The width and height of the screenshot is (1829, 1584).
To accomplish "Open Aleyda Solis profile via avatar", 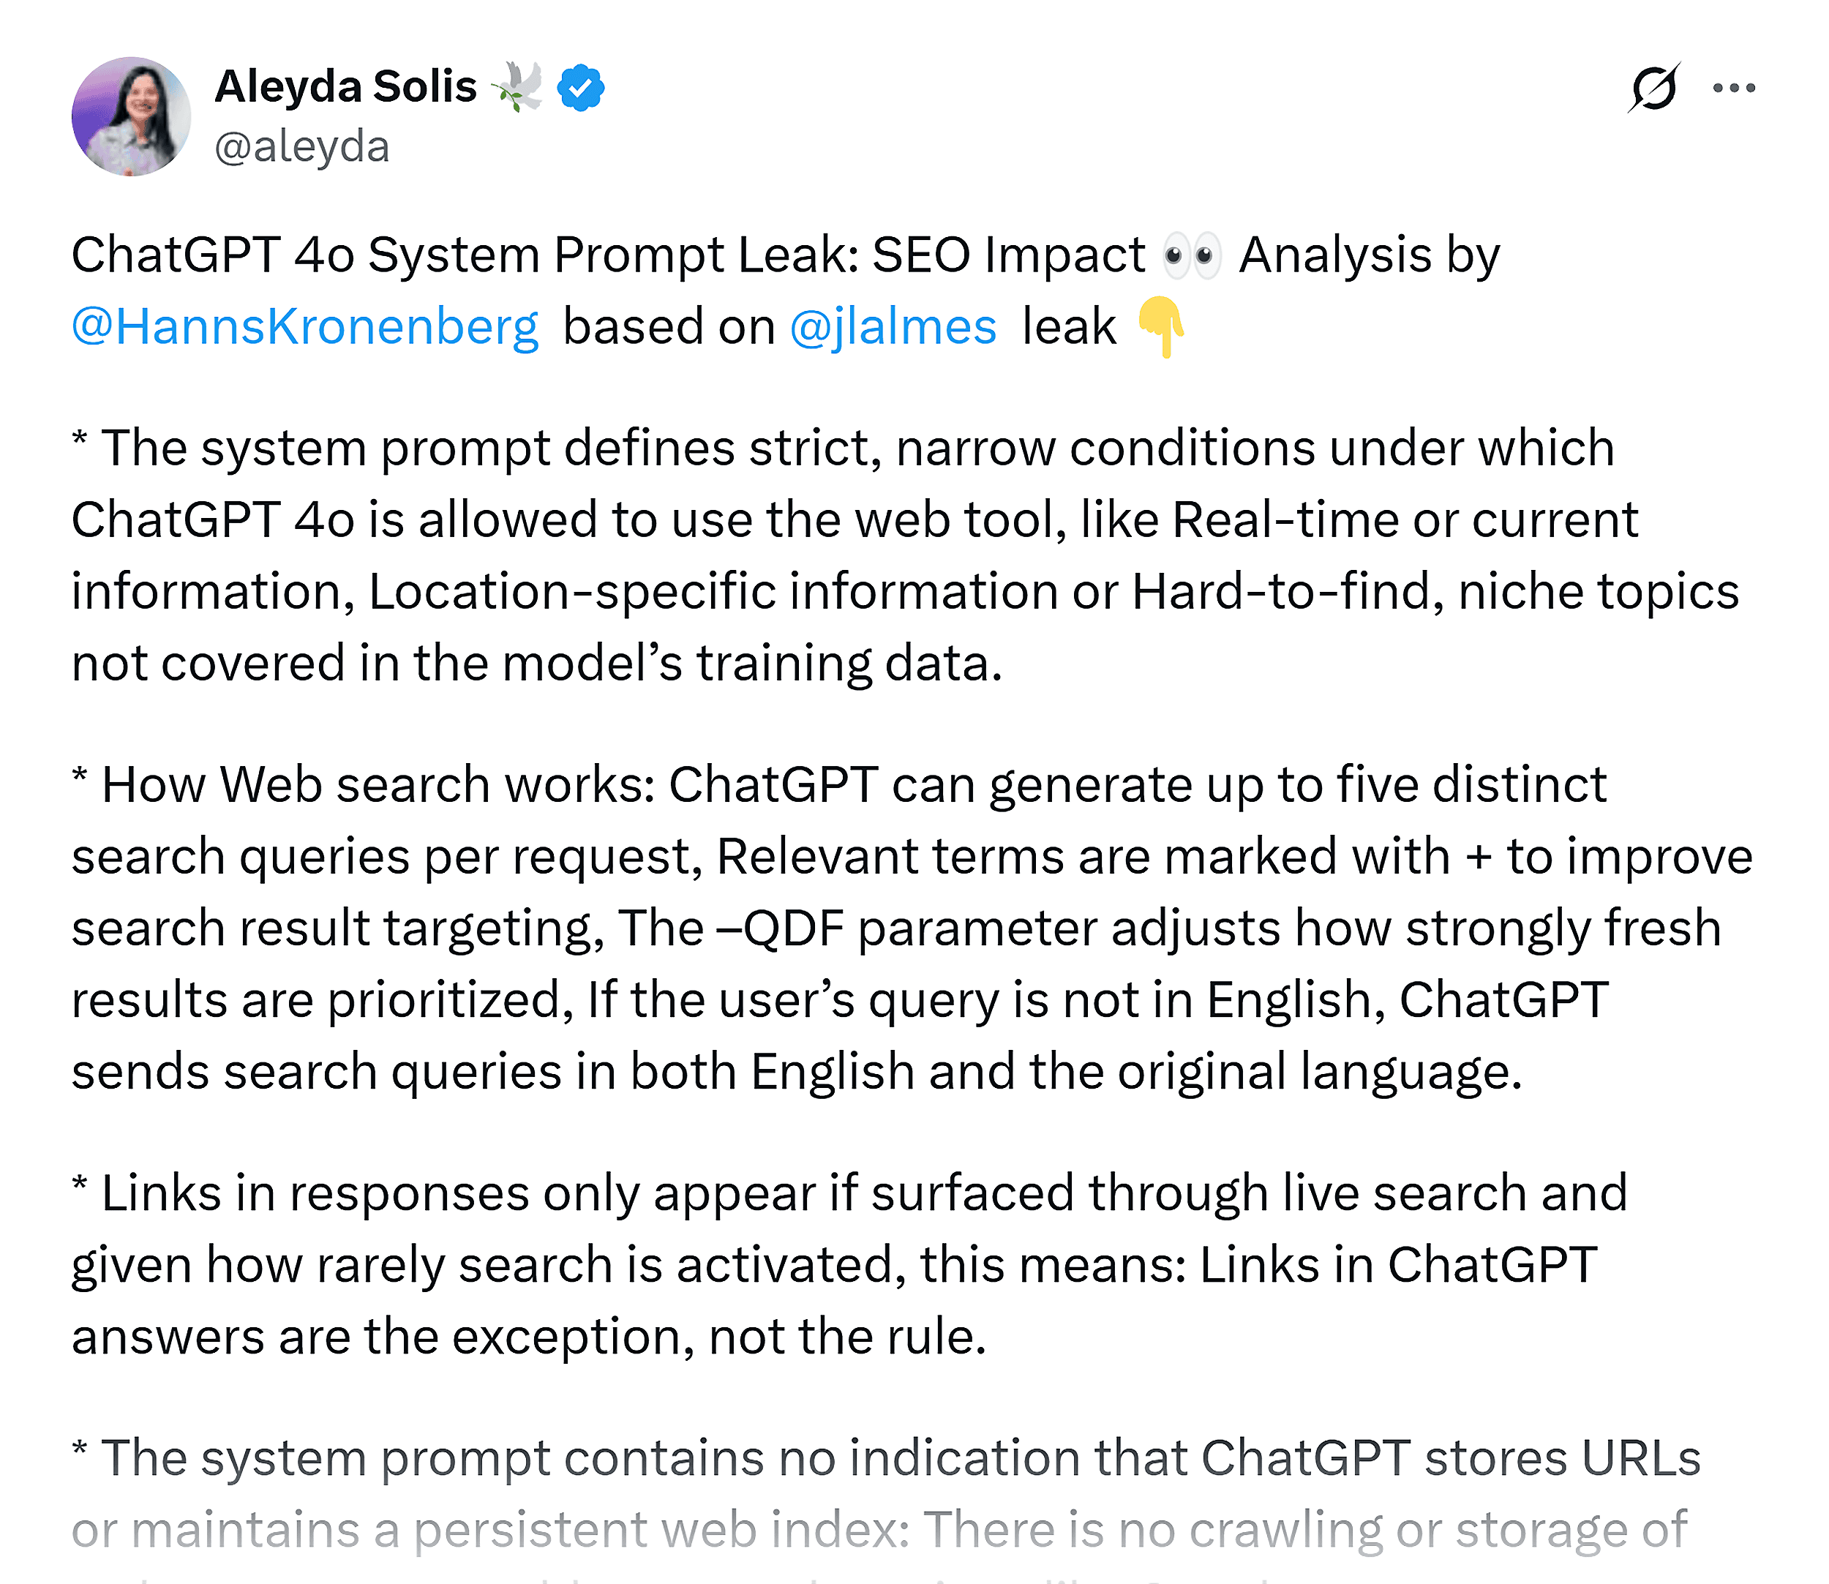I will [x=131, y=116].
